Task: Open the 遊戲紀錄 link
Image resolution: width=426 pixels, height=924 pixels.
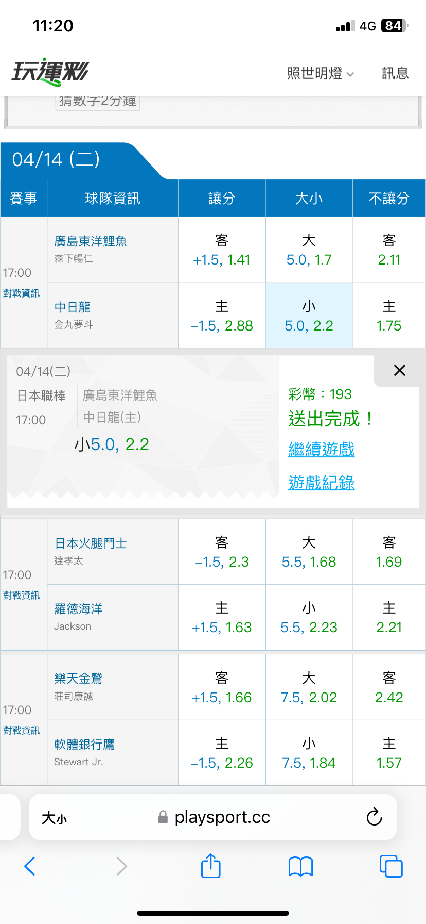Action: click(321, 483)
